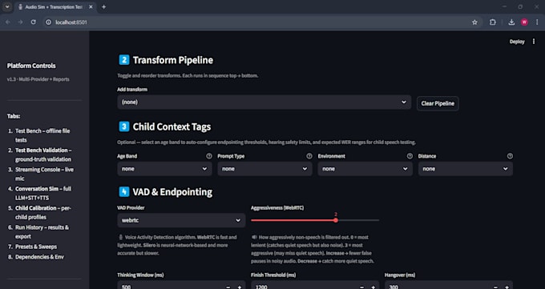The height and width of the screenshot is (289, 545).
Task: Click 'Streaming Console – live mic' sidebar item
Action: click(44, 174)
